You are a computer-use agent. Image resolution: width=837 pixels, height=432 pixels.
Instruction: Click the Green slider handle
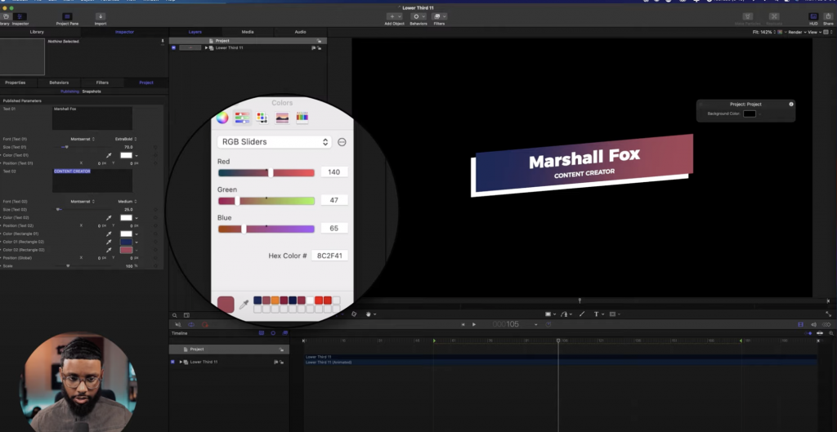(237, 201)
